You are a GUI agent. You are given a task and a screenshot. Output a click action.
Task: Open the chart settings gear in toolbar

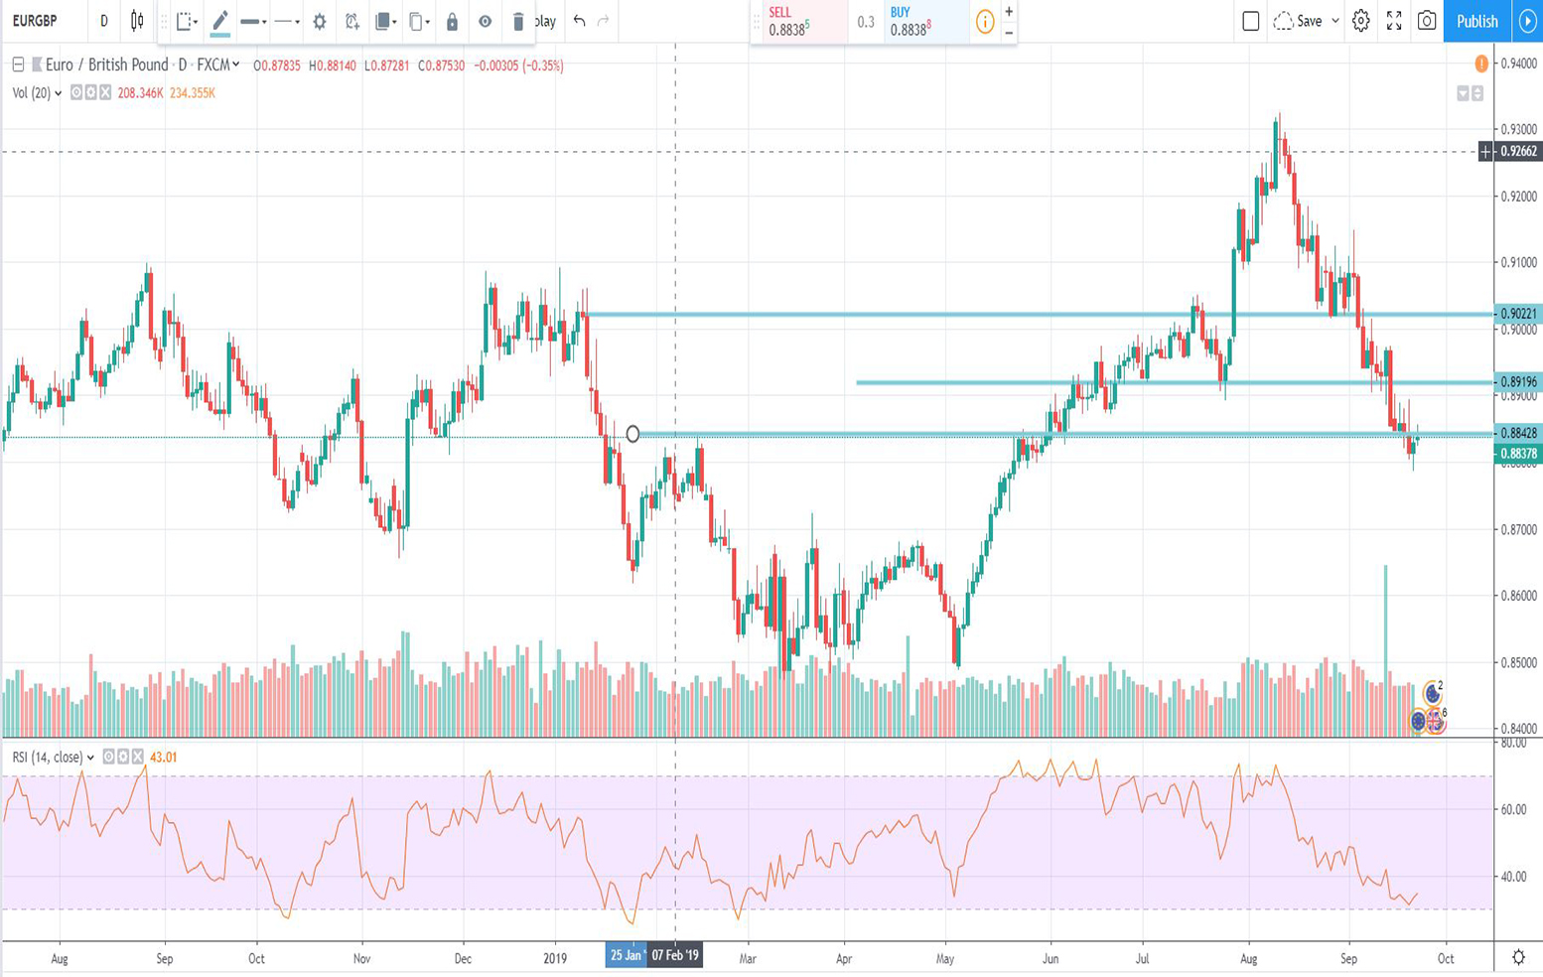(x=319, y=20)
